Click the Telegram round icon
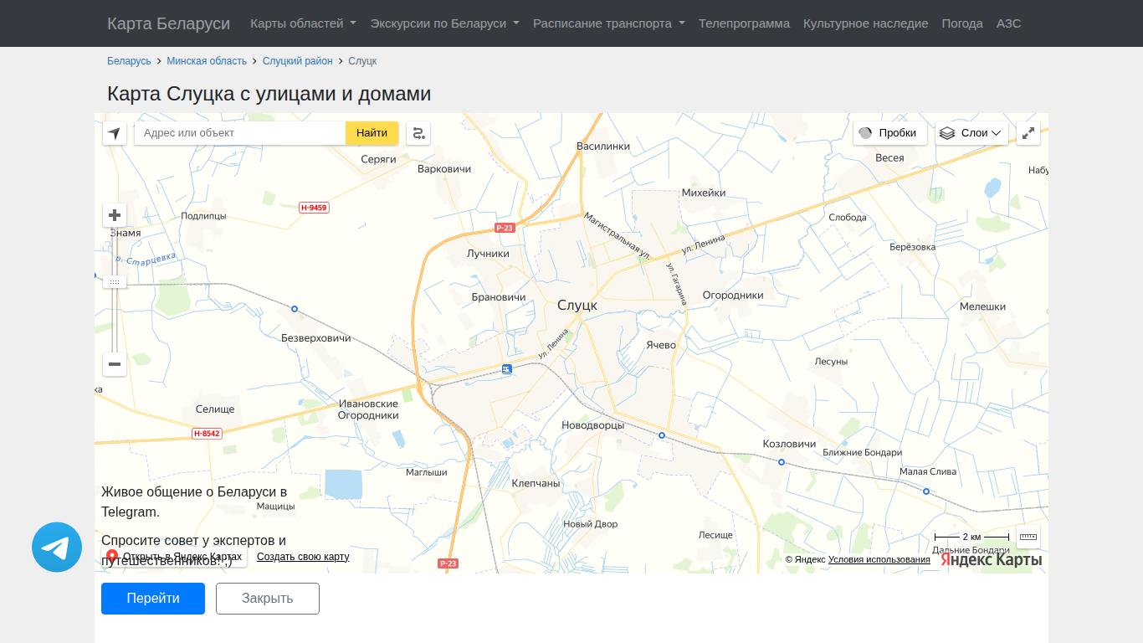This screenshot has height=643, width=1143. click(x=57, y=548)
